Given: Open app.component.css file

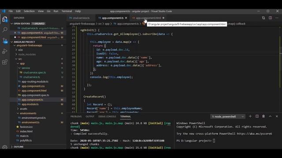Looking at the screenshot, I should click(x=38, y=86).
